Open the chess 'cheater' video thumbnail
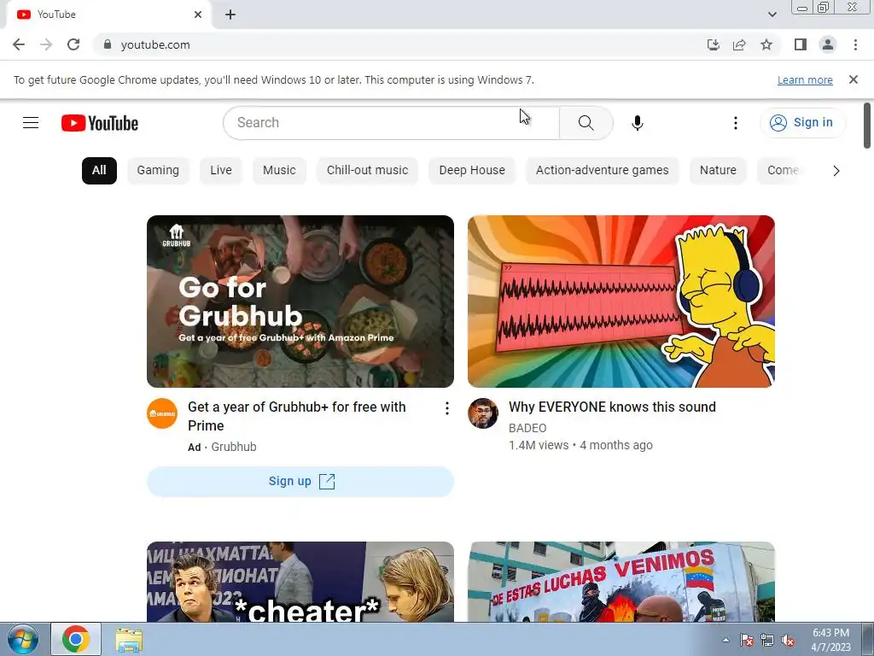Image resolution: width=874 pixels, height=656 pixels. (x=300, y=582)
